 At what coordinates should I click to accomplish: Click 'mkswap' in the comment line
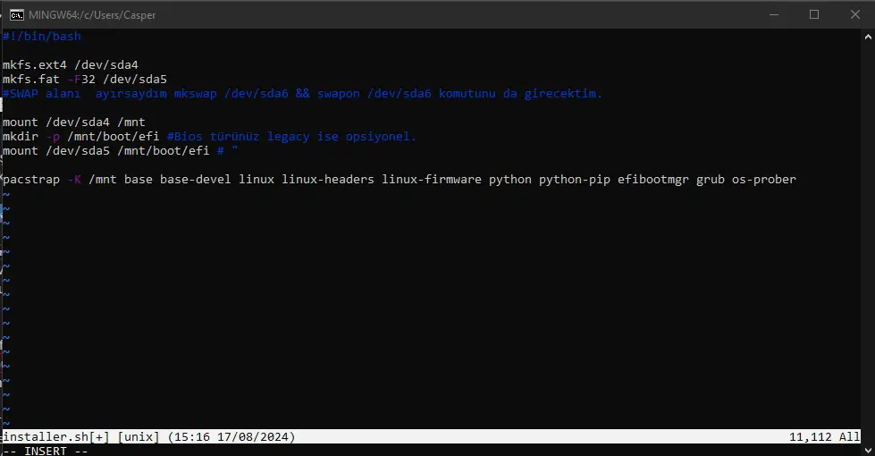(196, 94)
